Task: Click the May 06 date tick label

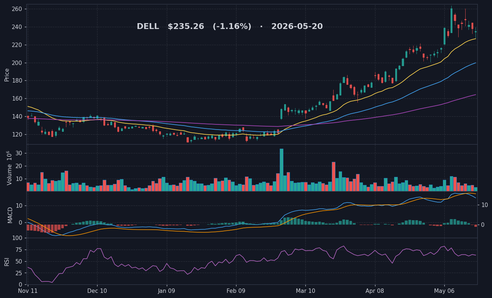Action: pyautogui.click(x=444, y=291)
